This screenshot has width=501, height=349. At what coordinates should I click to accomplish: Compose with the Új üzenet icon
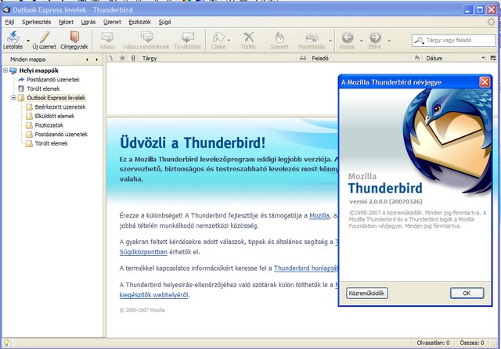click(x=44, y=37)
